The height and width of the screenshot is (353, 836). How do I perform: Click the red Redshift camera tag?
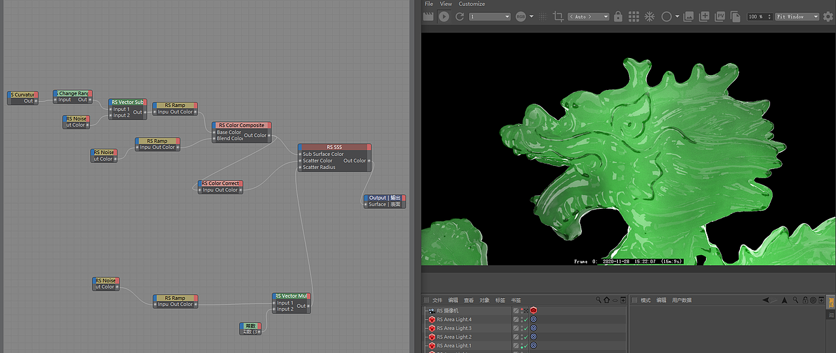point(534,311)
